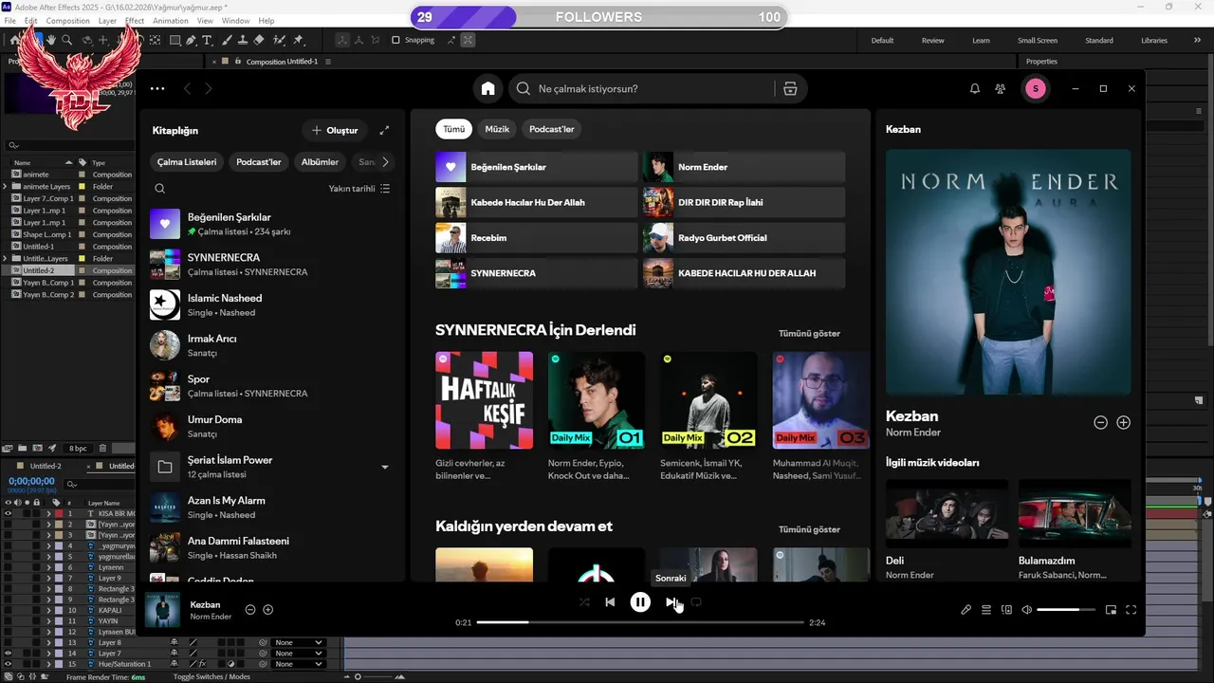The height and width of the screenshot is (683, 1214).
Task: Open the three-dot Spotify menu
Action: coord(157,88)
